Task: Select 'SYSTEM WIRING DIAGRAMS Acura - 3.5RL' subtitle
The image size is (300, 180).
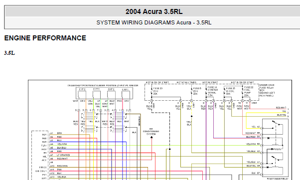Action: click(x=154, y=22)
